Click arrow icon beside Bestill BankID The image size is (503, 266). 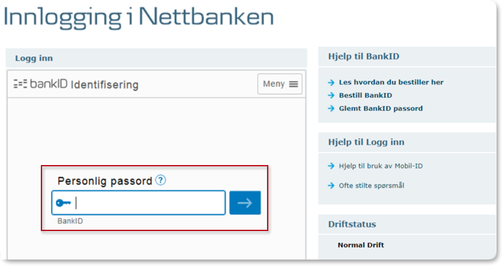[331, 95]
